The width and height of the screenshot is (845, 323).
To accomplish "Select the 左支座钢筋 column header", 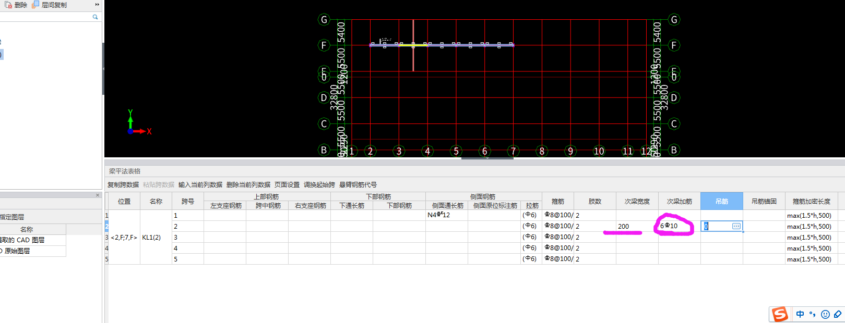I will [225, 206].
